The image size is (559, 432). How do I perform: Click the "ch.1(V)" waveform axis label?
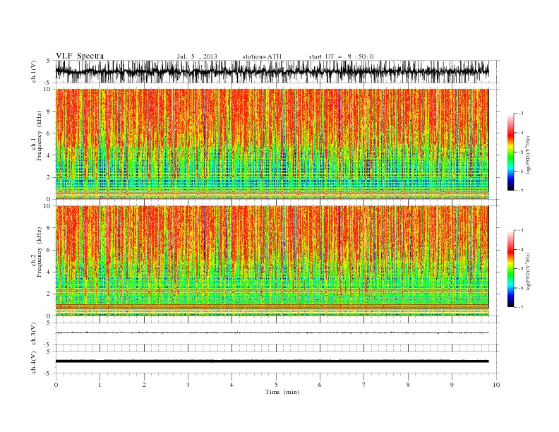click(x=34, y=73)
